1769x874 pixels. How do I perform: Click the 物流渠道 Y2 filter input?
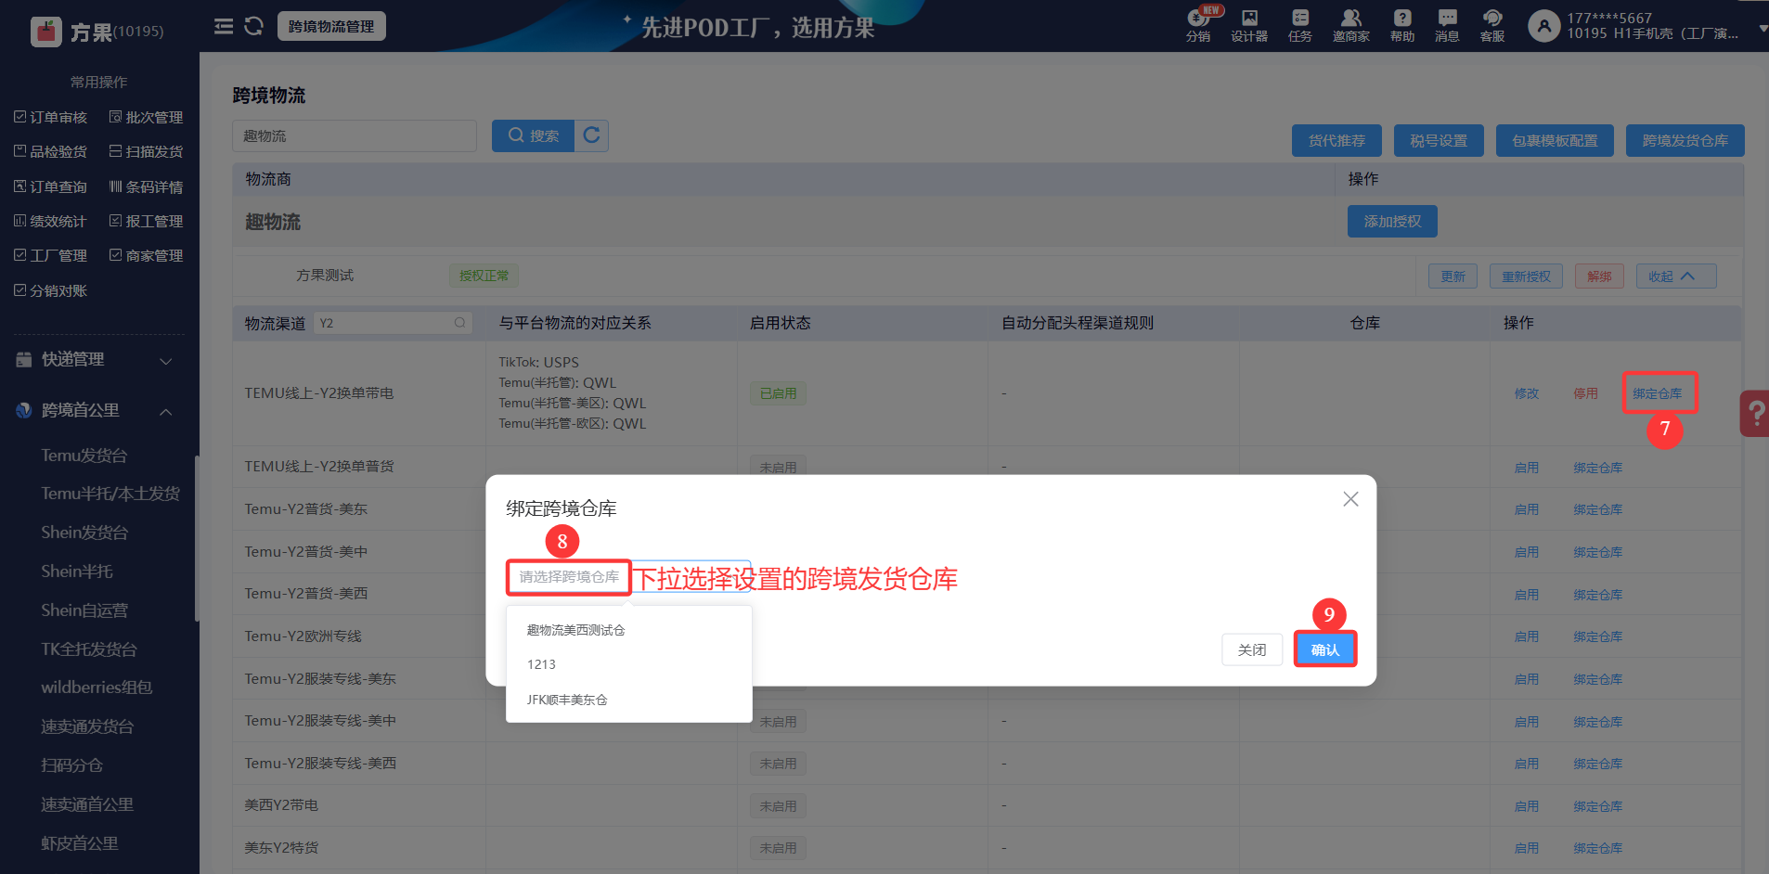point(393,323)
